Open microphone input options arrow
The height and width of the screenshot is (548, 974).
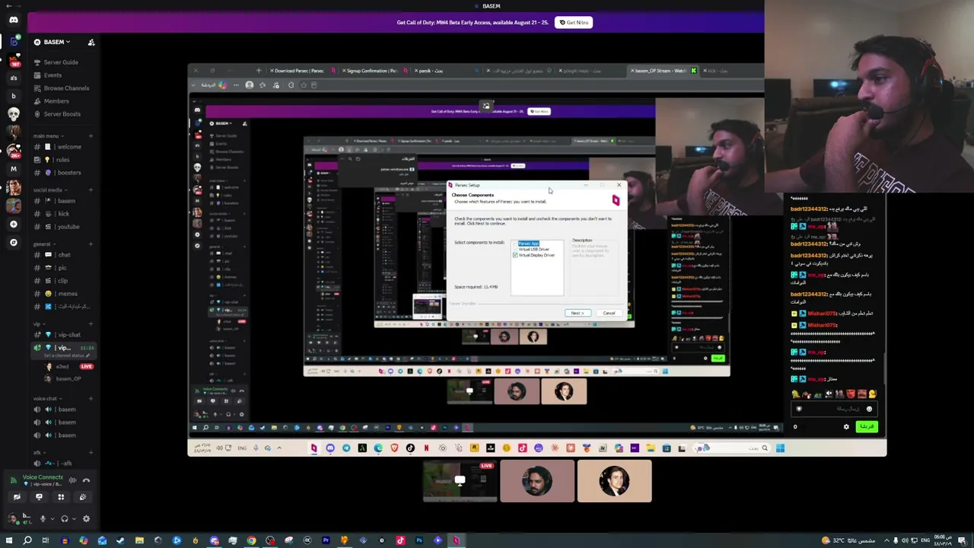click(x=53, y=519)
